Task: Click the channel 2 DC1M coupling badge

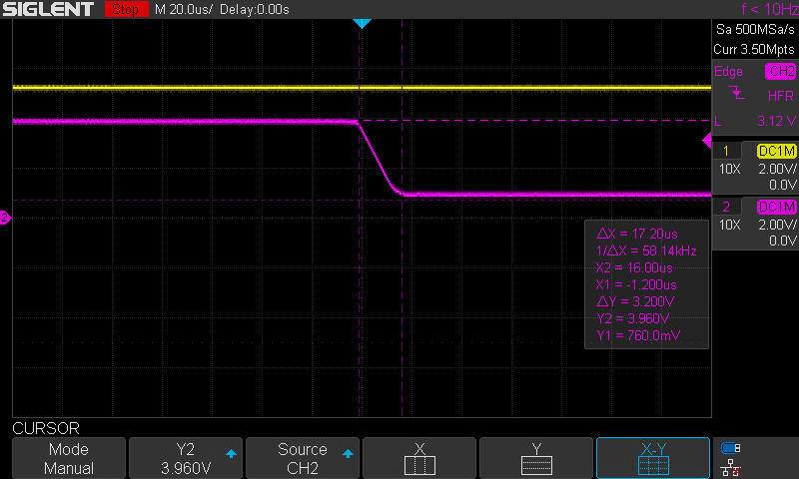Action: click(x=777, y=208)
